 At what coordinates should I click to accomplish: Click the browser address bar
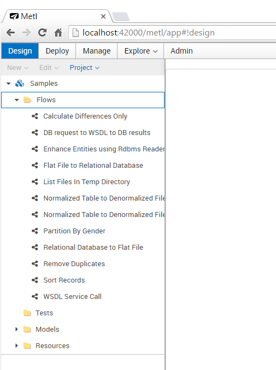point(172,33)
